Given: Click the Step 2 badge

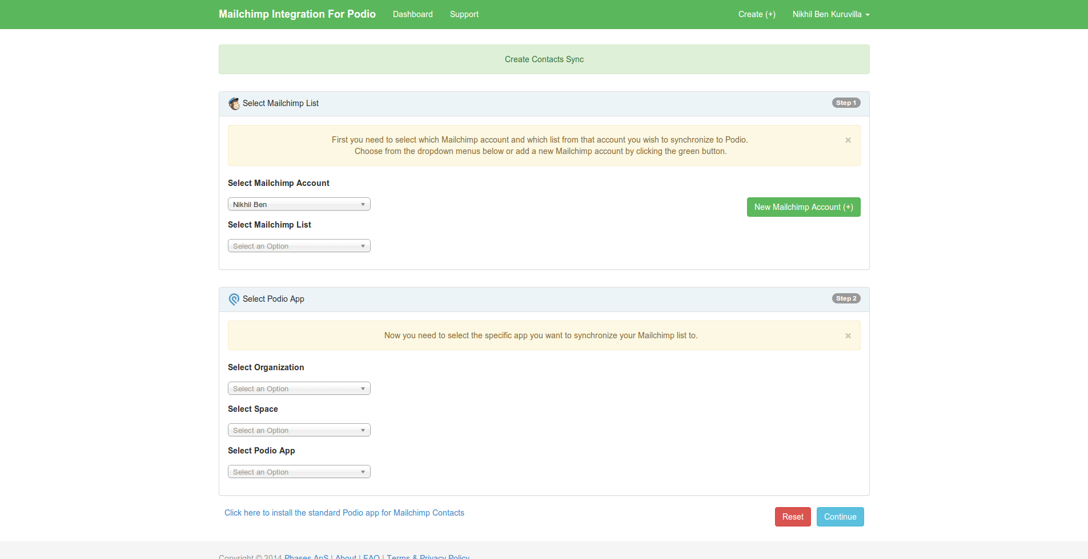Looking at the screenshot, I should click(x=845, y=299).
